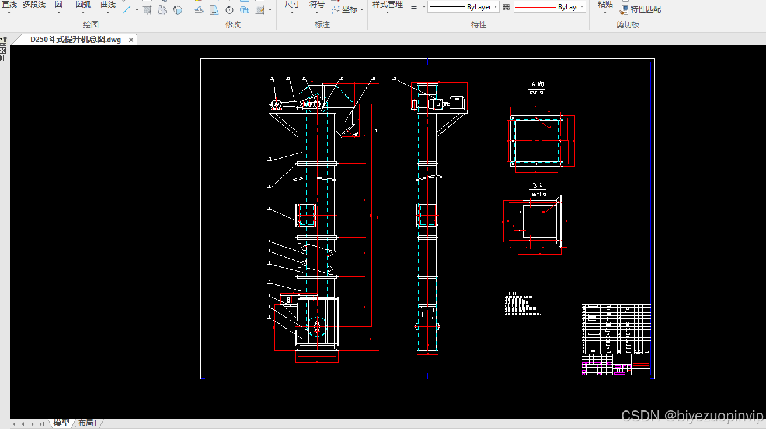Click the hatch fill icon in 绘图

point(147,10)
